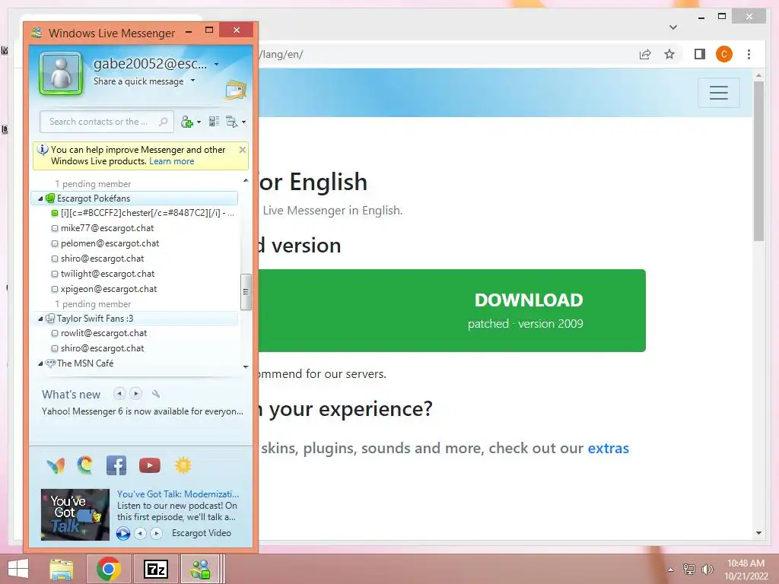The height and width of the screenshot is (584, 779).
Task: Open the weather sun tab icon
Action: pyautogui.click(x=183, y=465)
